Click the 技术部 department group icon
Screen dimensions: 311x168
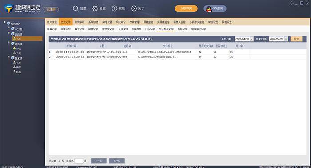[13, 58]
